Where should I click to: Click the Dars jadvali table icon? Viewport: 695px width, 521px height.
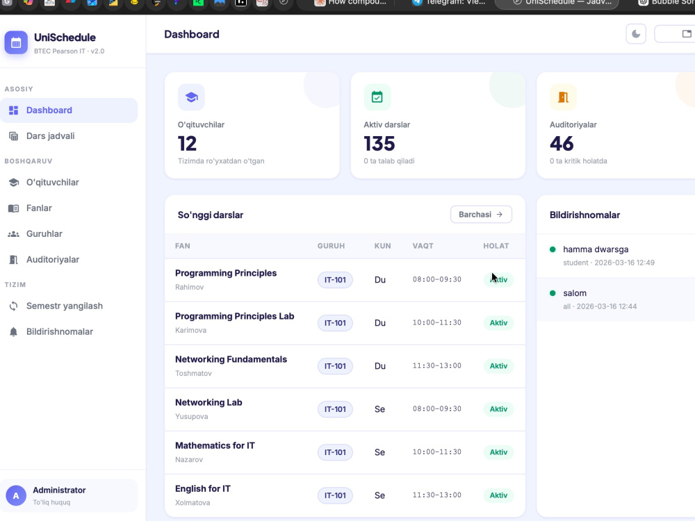[x=14, y=136]
